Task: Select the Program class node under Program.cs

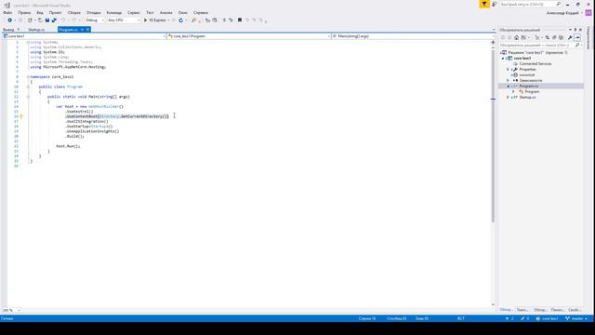Action: pos(532,92)
